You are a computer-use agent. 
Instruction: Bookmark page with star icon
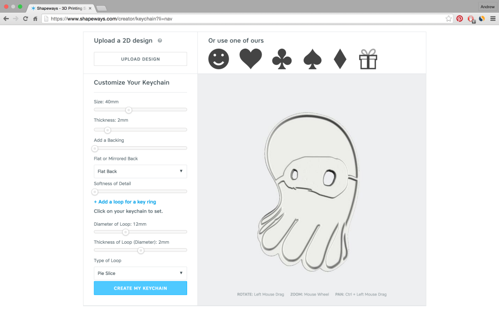tap(448, 19)
